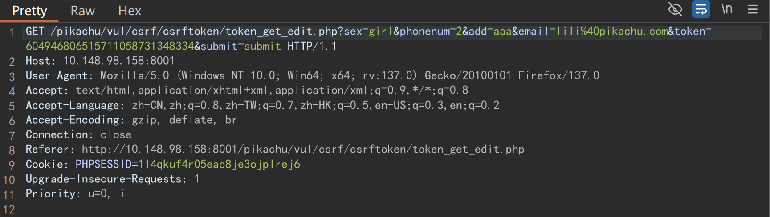
Task: Switch to the Pretty tab
Action: tap(29, 11)
